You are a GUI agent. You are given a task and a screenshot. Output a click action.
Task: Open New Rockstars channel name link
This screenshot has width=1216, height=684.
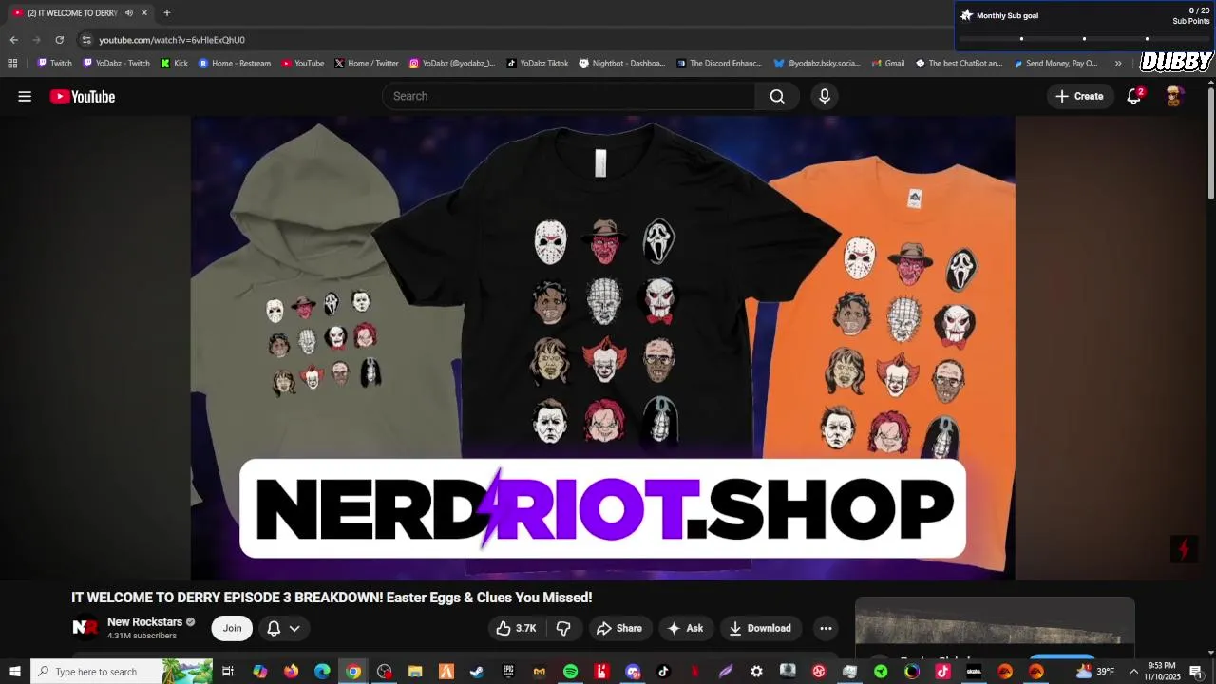coord(144,622)
